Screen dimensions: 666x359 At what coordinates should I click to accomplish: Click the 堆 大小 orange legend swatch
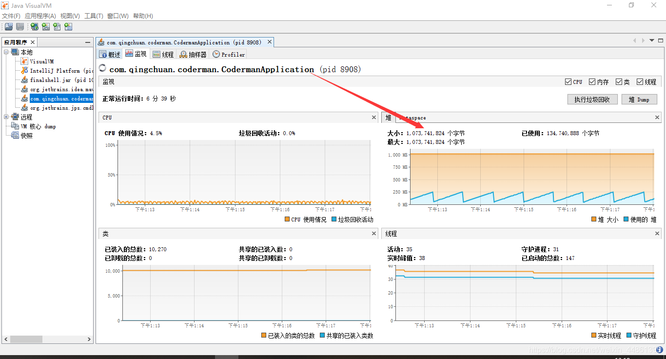pos(594,219)
